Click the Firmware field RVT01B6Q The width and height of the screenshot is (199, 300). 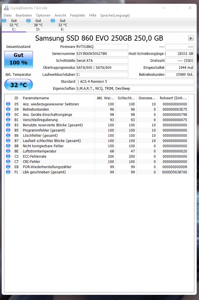102,47
